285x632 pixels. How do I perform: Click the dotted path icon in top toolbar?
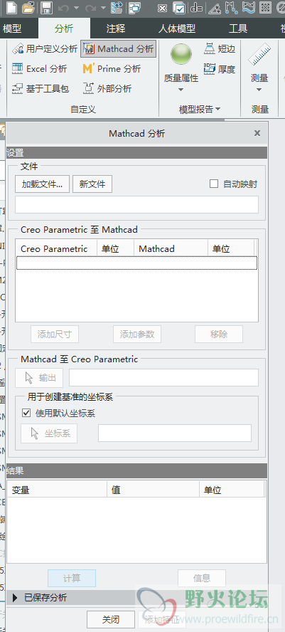click(231, 7)
